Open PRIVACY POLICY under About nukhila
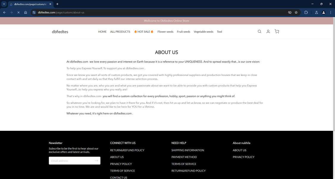This screenshot has width=335, height=179. tap(244, 157)
